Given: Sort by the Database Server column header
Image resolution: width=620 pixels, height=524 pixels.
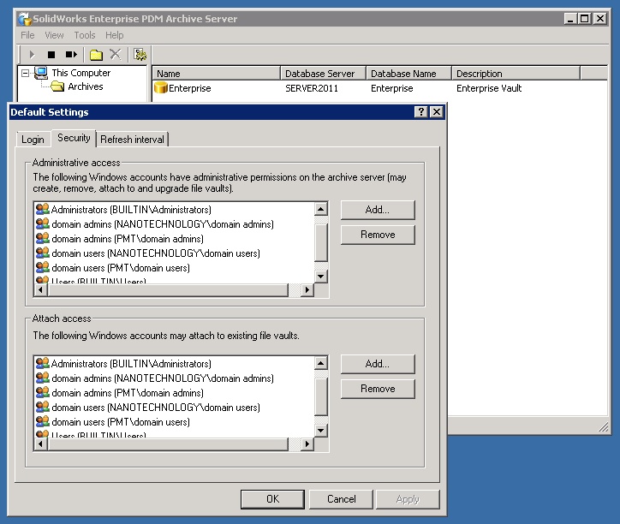Looking at the screenshot, I should click(x=323, y=74).
